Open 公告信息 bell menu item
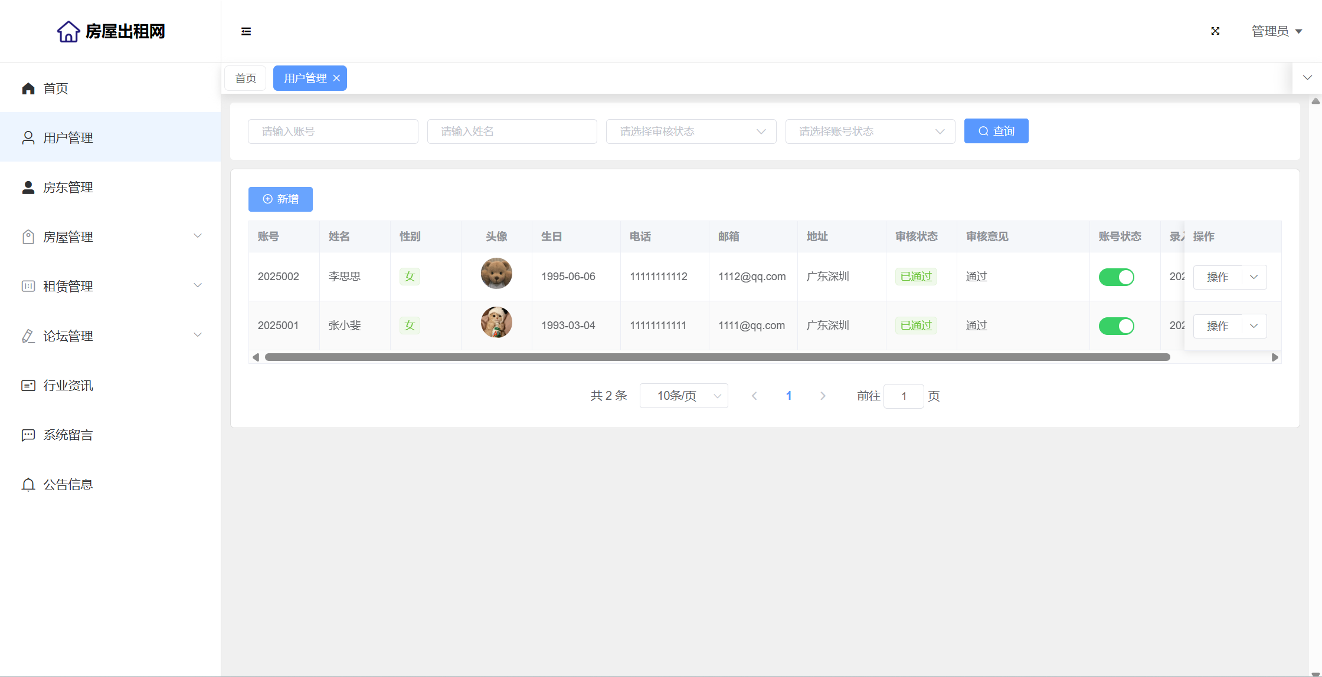 point(68,485)
